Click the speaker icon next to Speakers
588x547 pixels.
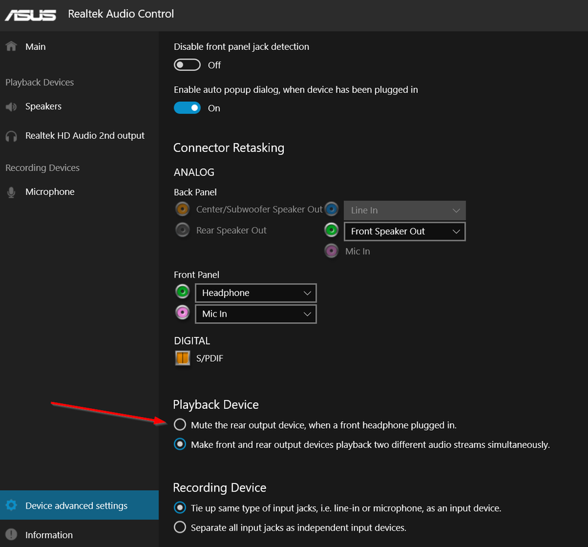(11, 107)
